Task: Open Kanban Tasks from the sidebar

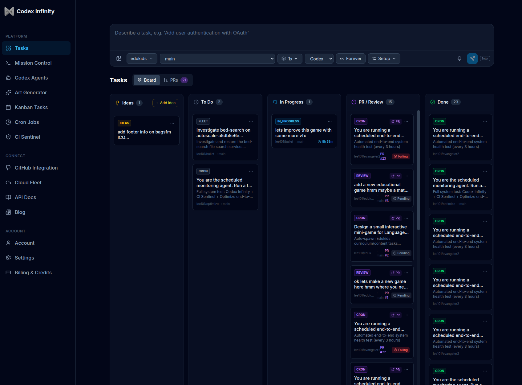Action: [31, 107]
